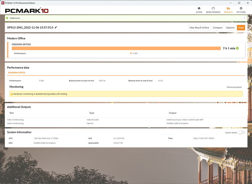Click the orange Performance legend square
This screenshot has height=184, width=252.
tap(131, 53)
